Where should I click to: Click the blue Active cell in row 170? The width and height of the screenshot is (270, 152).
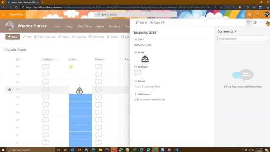(81, 98)
